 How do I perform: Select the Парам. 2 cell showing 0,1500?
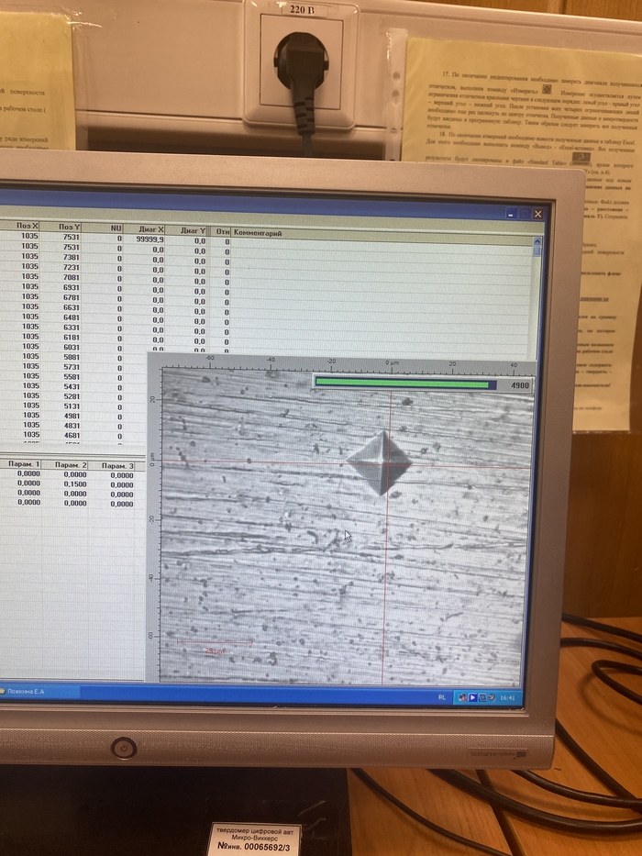click(x=65, y=484)
